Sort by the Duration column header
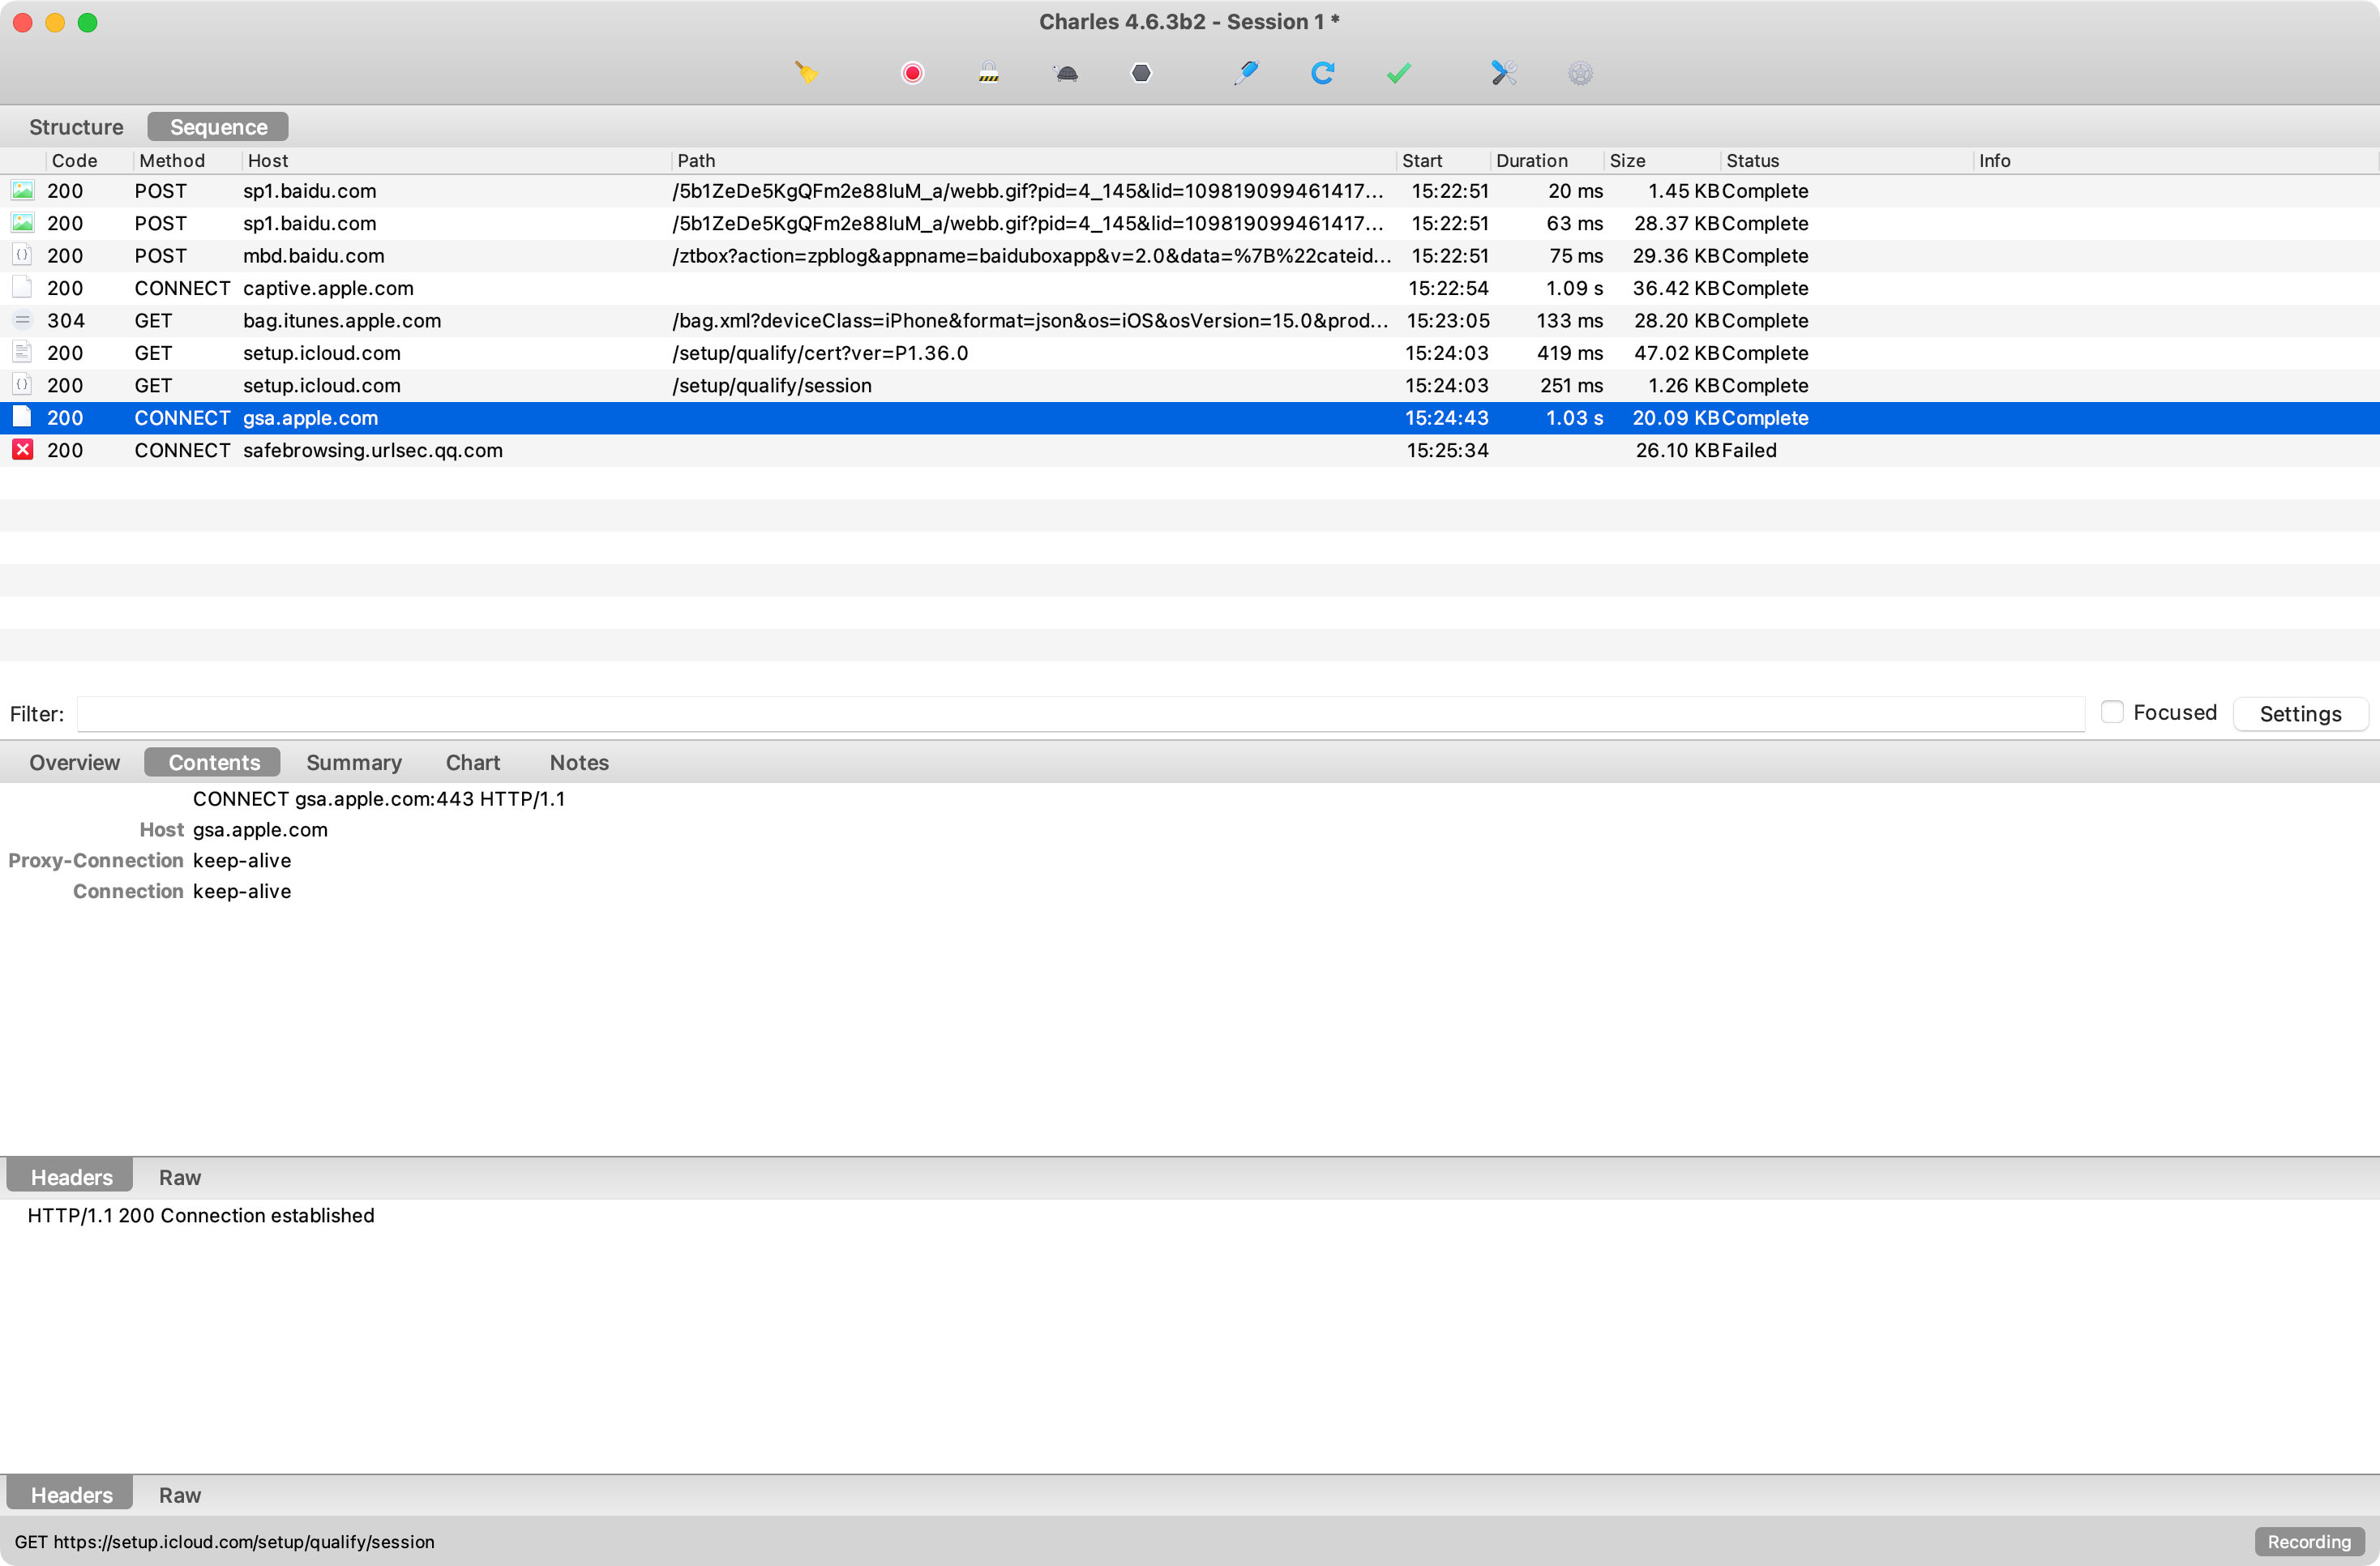Image resolution: width=2380 pixels, height=1566 pixels. tap(1547, 160)
